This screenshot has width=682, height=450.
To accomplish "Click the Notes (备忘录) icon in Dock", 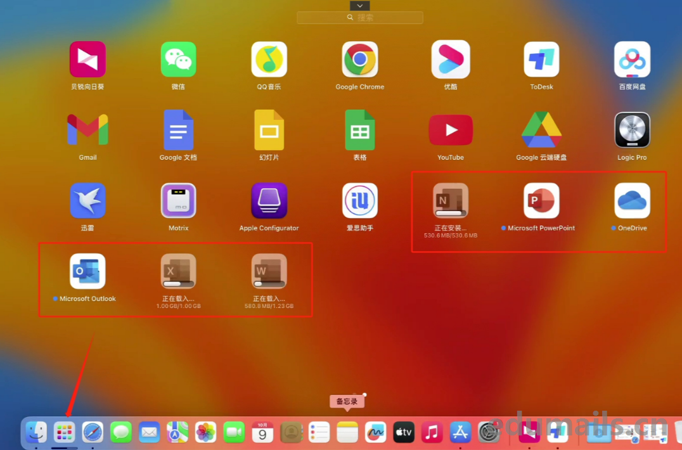I will (347, 432).
